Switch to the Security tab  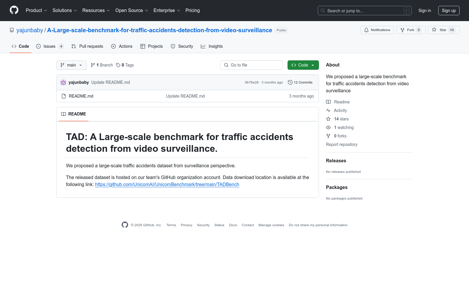click(x=182, y=46)
